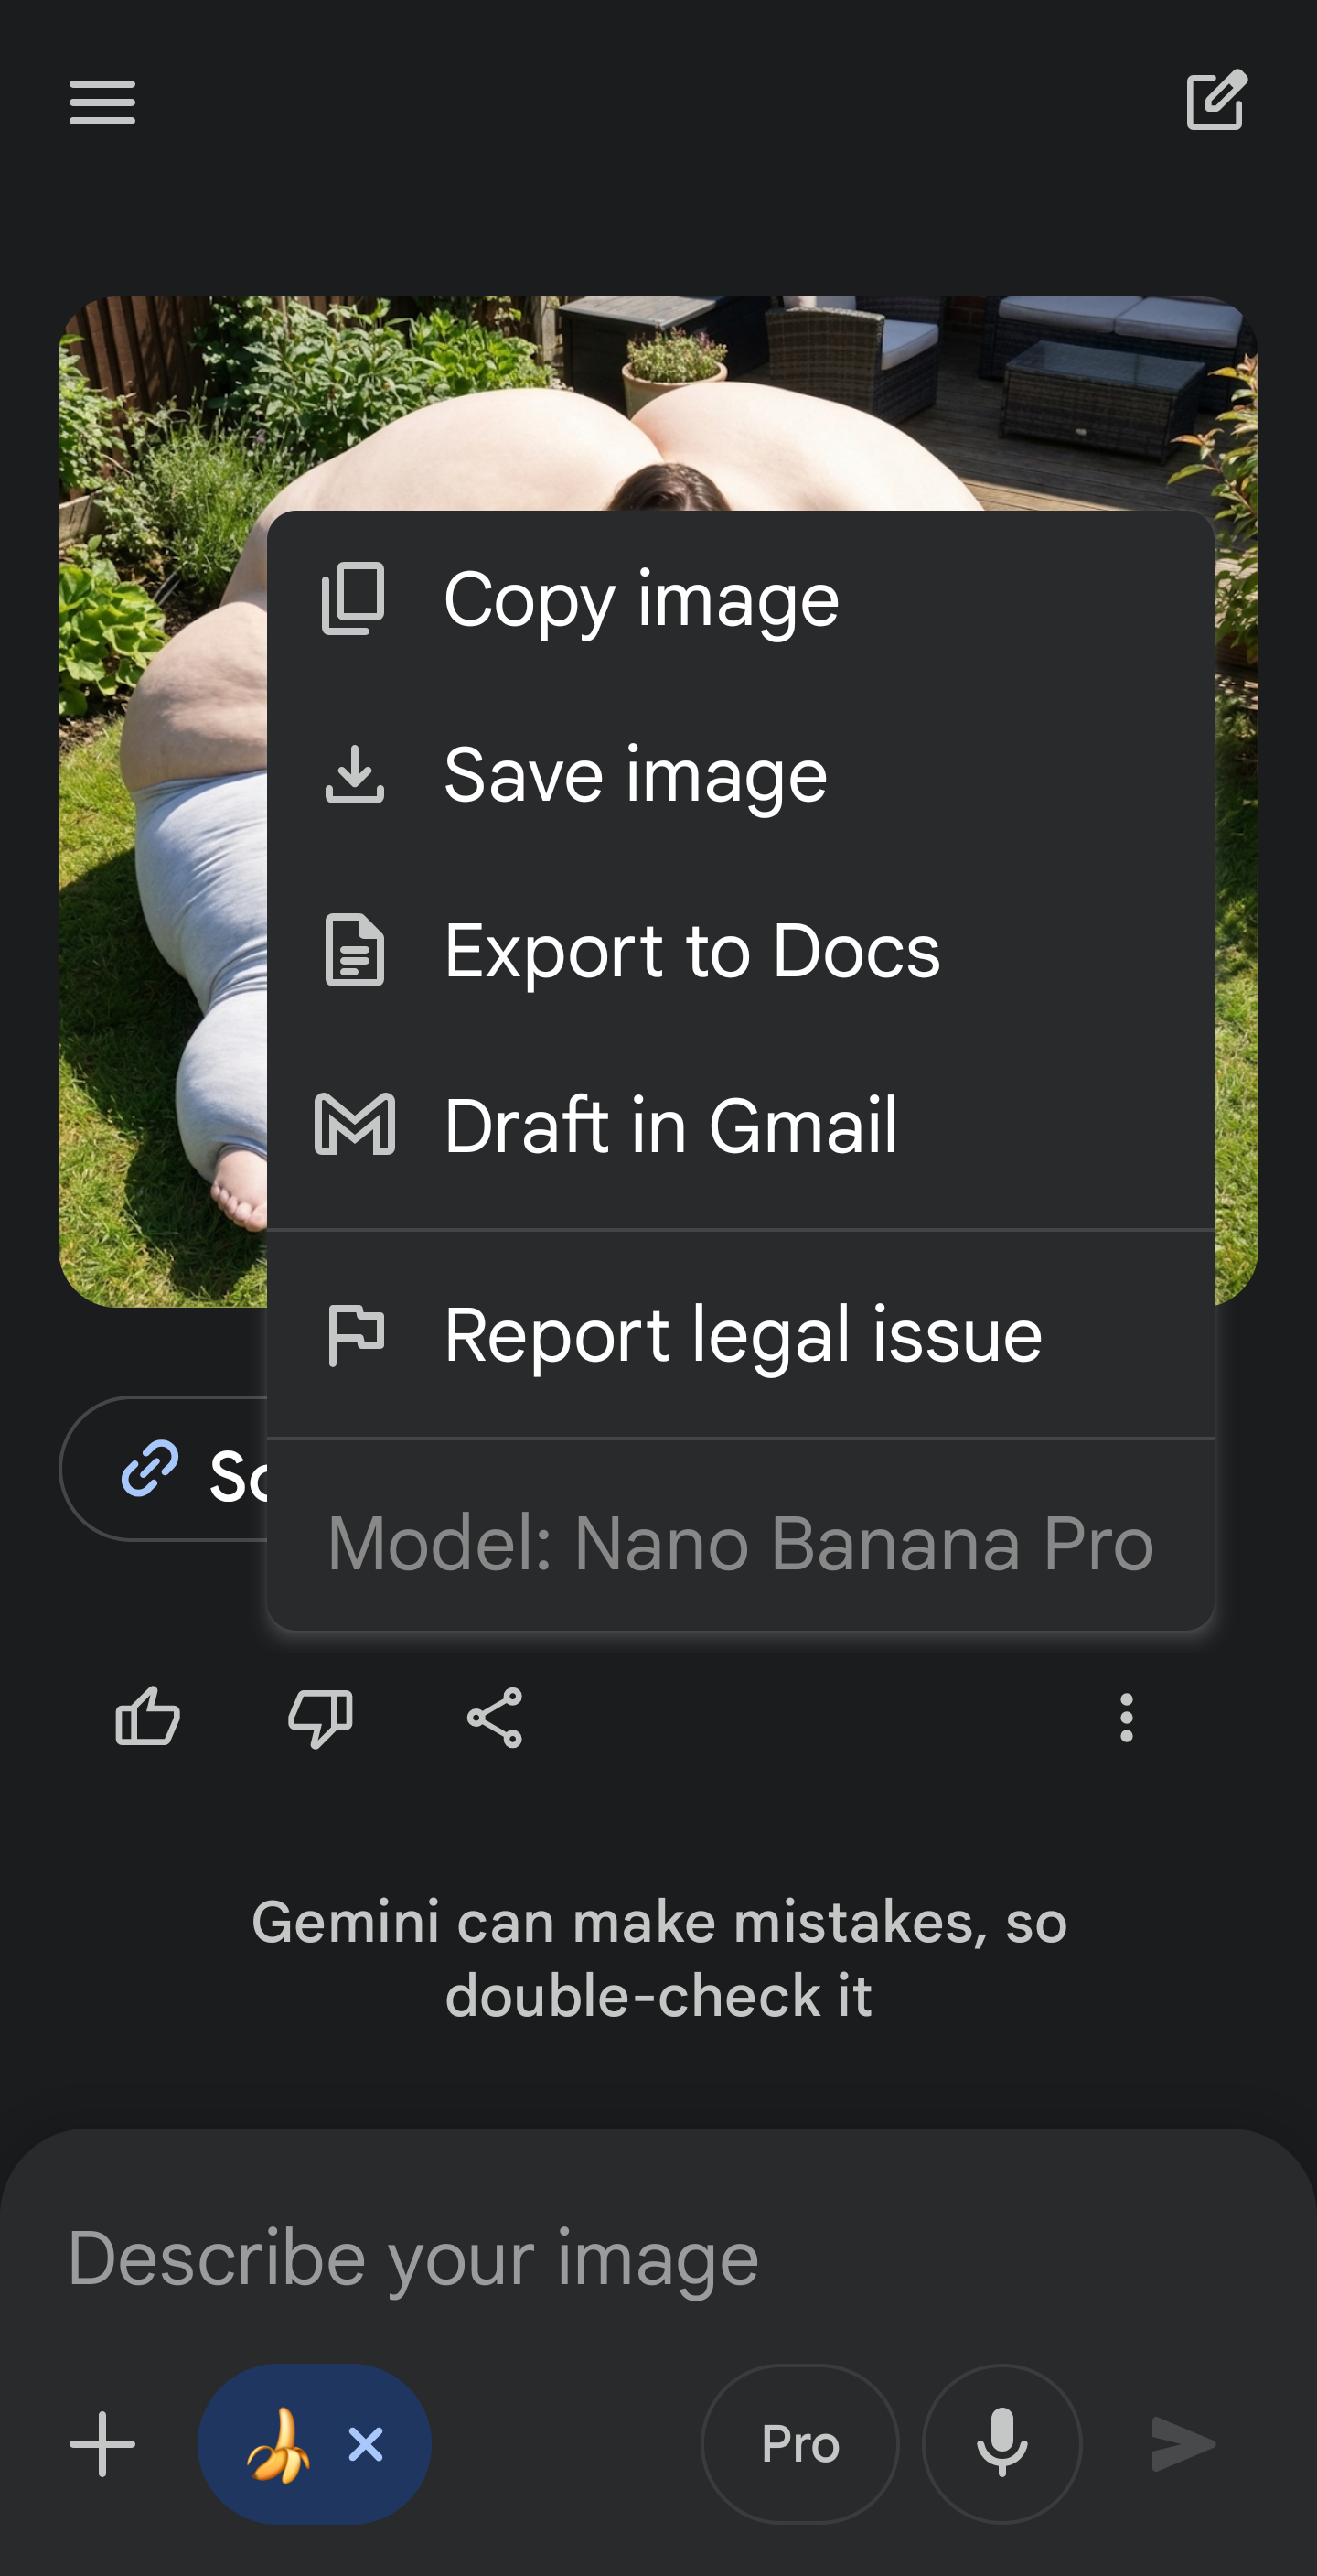Open the Sources link chip

click(165, 1470)
